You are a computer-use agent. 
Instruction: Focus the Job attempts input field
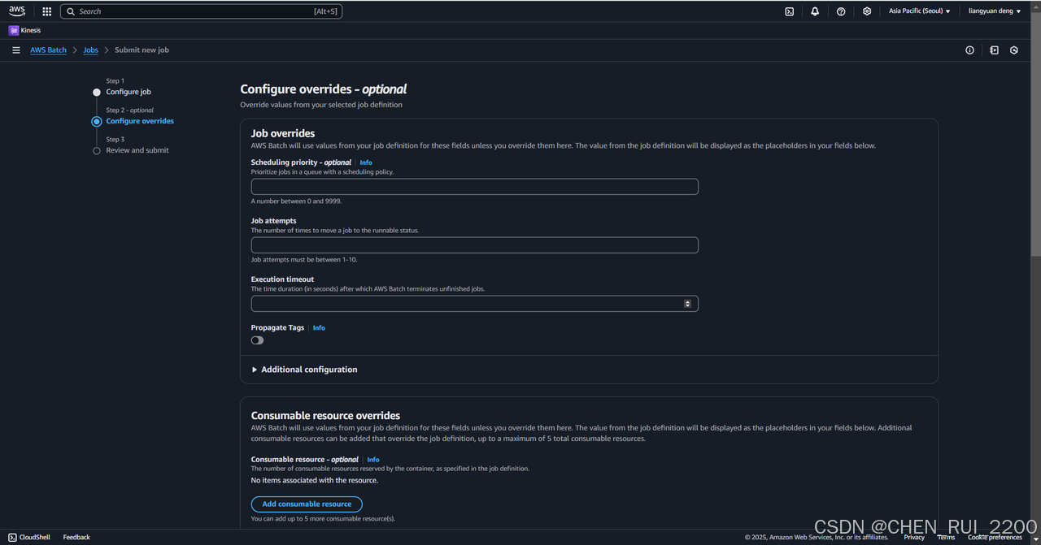pyautogui.click(x=475, y=245)
